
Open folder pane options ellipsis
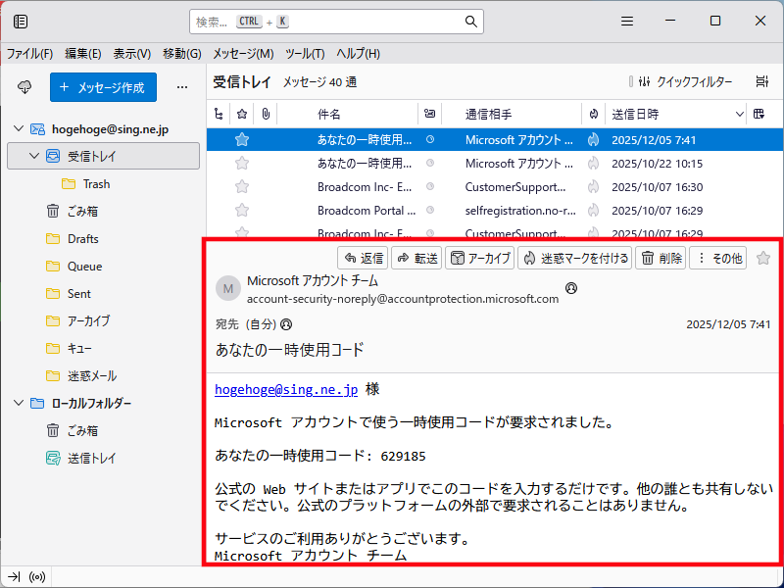tap(182, 87)
